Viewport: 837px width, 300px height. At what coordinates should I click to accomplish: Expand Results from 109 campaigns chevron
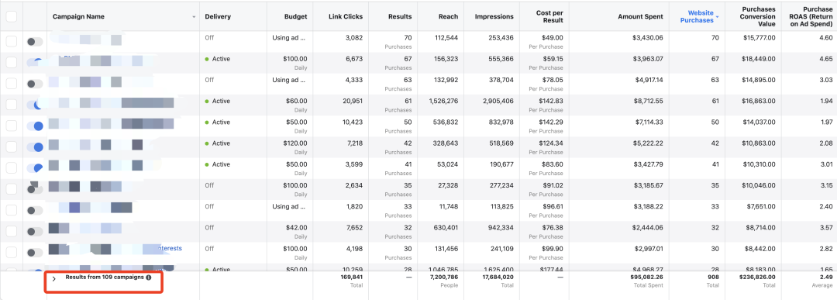tap(54, 278)
